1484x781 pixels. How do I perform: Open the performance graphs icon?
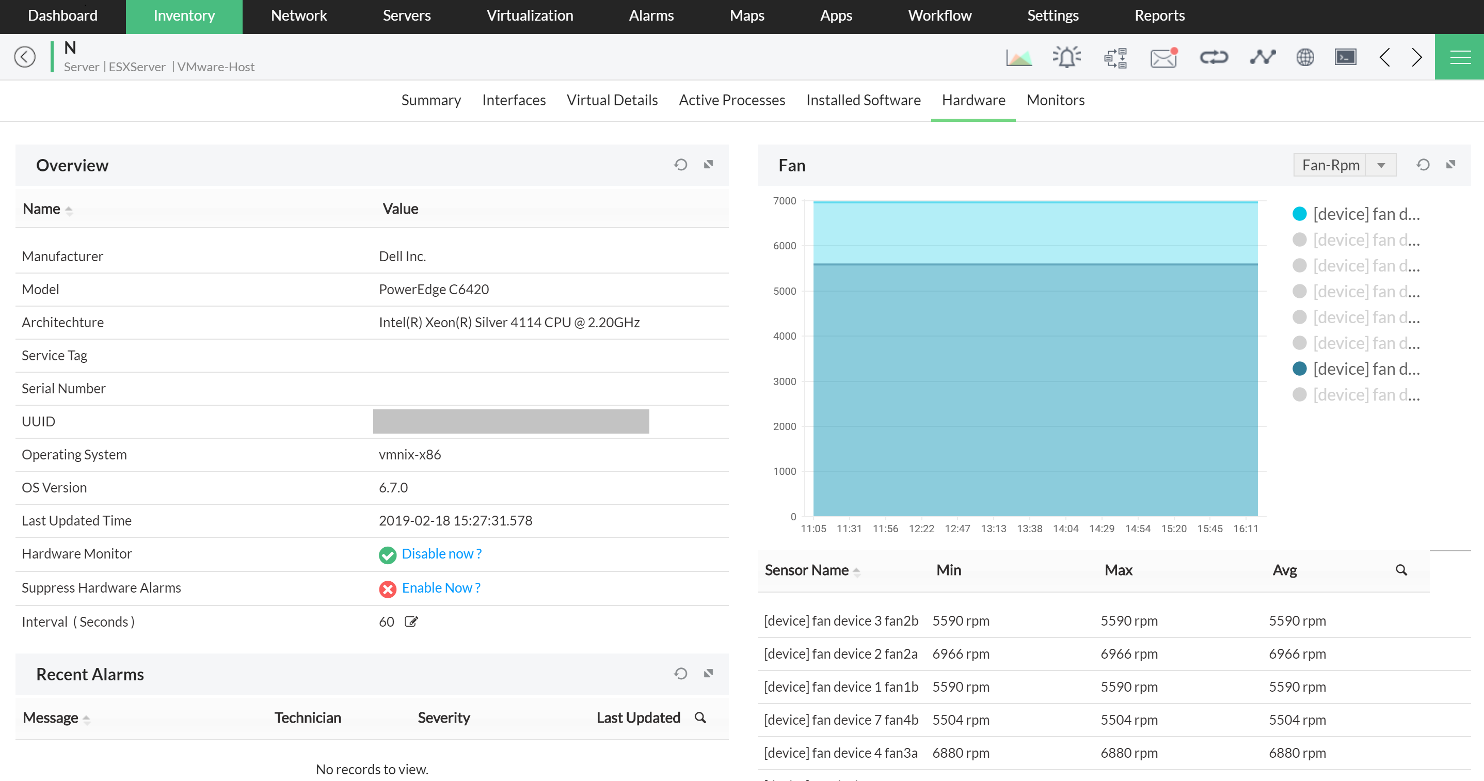tap(1018, 57)
